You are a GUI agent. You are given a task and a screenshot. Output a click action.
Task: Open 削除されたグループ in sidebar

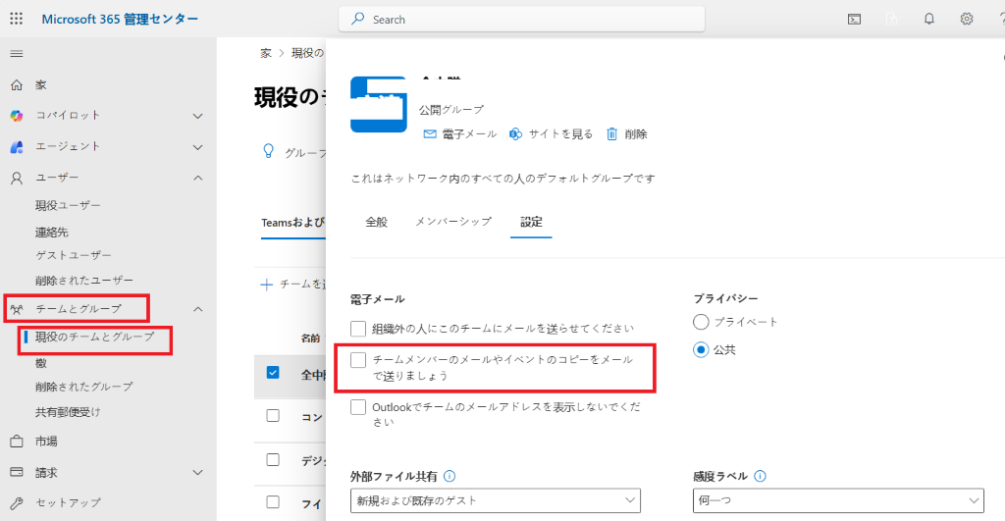(x=84, y=387)
